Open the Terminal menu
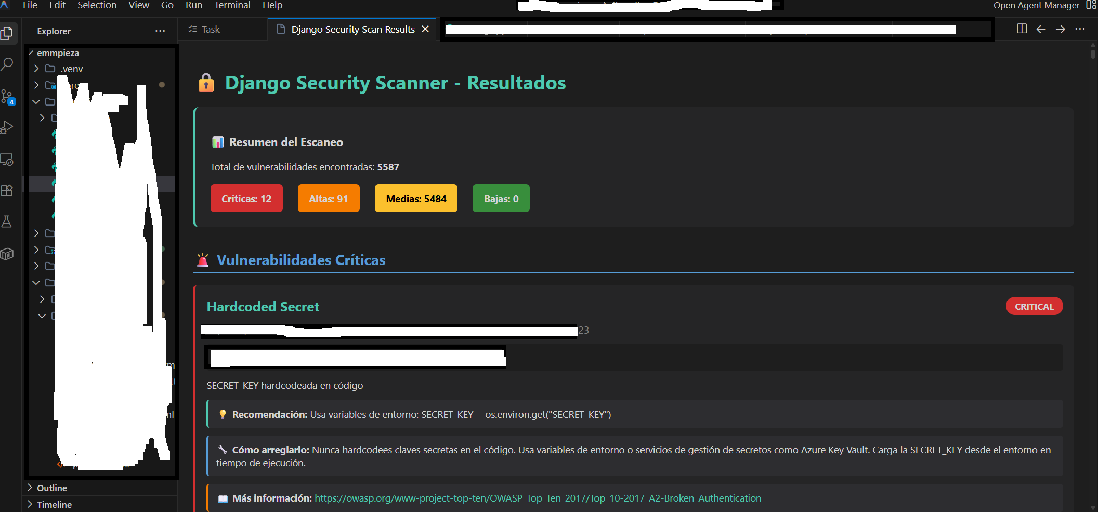This screenshot has width=1098, height=512. (232, 5)
